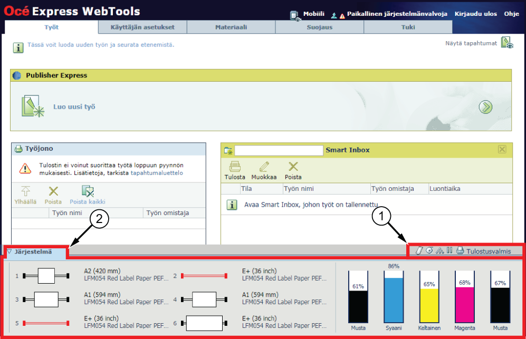This screenshot has height=339, width=526.
Task: Open the tapahtumaluettelo link
Action: click(x=157, y=173)
